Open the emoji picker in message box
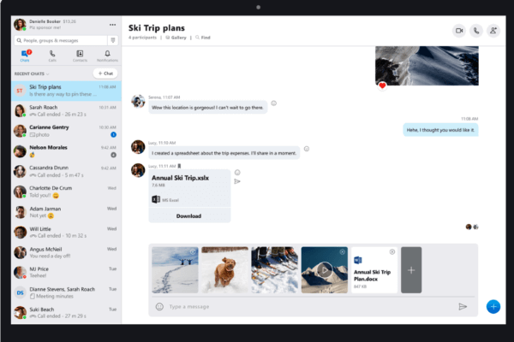The height and width of the screenshot is (342, 514). point(159,307)
